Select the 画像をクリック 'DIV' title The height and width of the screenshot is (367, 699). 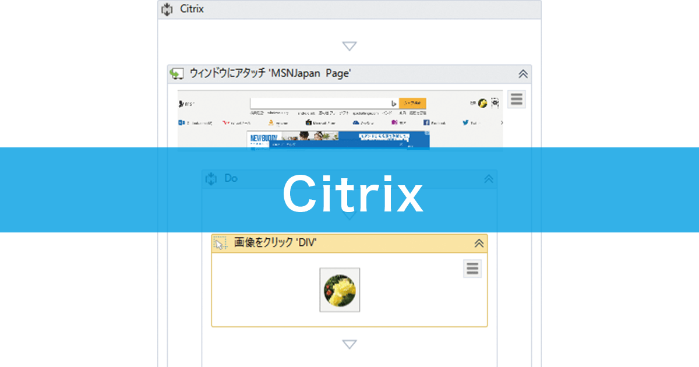pos(276,243)
